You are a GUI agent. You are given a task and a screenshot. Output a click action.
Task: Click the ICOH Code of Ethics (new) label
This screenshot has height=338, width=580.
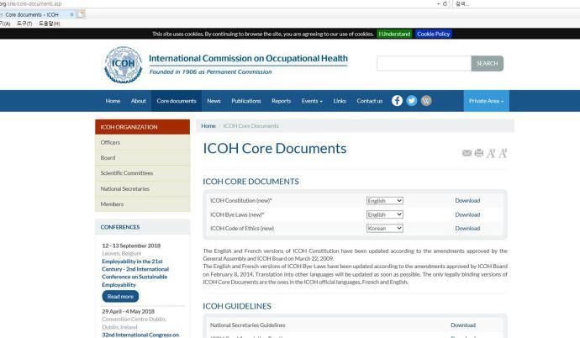[242, 228]
